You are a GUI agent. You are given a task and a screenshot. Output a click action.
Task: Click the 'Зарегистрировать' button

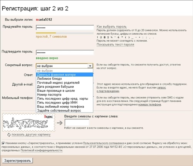[18, 161]
